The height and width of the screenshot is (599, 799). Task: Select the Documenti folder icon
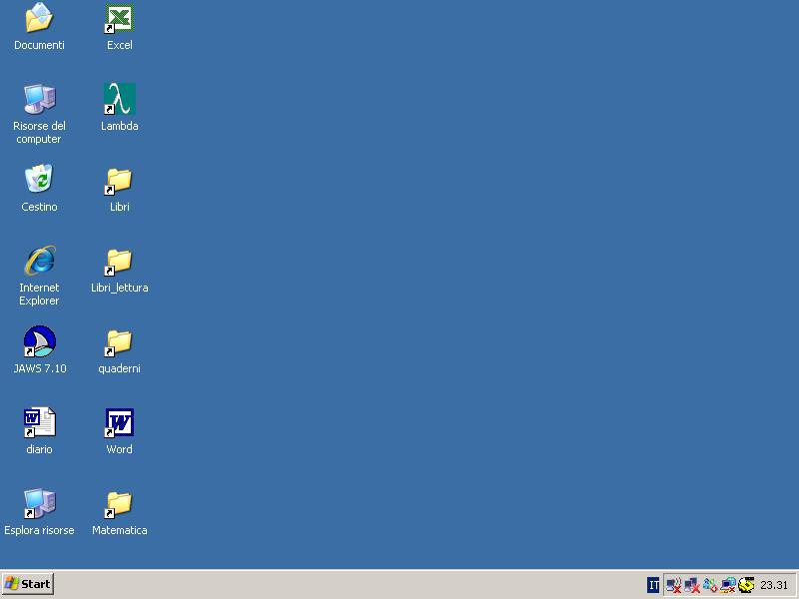39,18
